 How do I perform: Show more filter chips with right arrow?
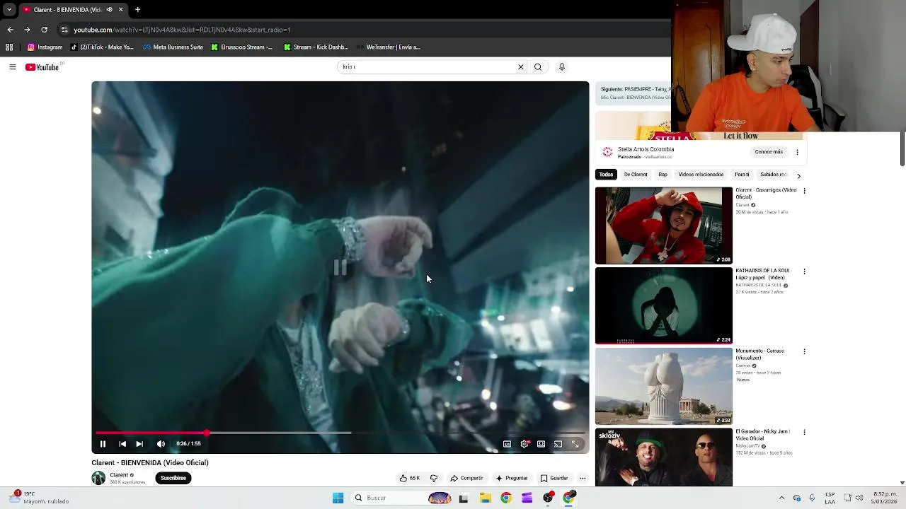[798, 175]
